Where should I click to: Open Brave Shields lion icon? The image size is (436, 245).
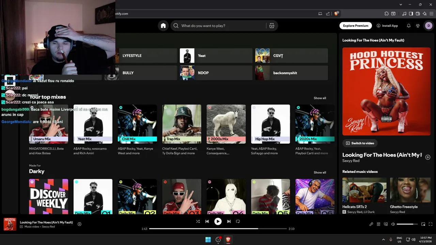[x=337, y=14]
